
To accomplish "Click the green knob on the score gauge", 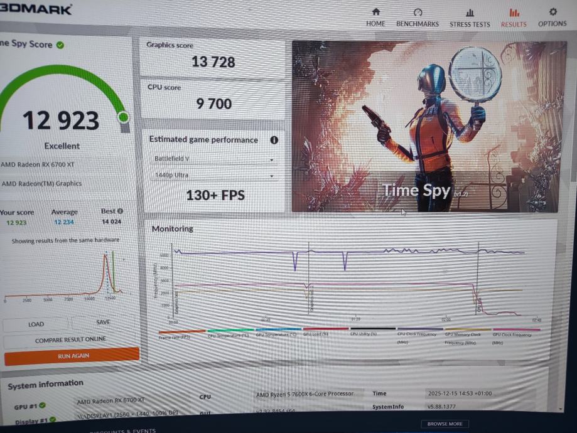I will click(x=124, y=117).
